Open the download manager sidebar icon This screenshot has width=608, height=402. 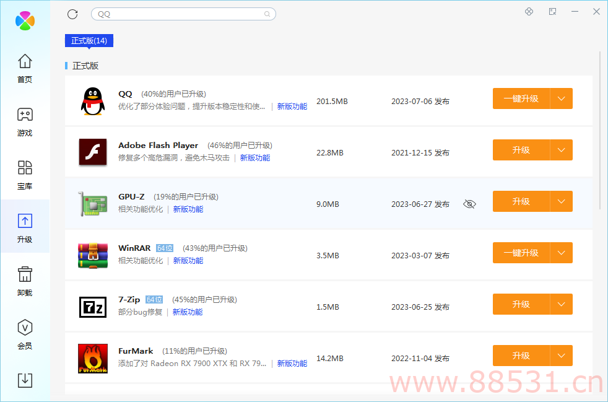coord(25,380)
